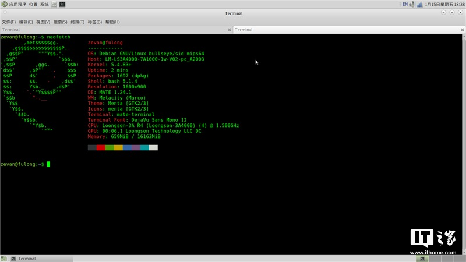Image resolution: width=466 pixels, height=262 pixels.
Task: Click the white color block
Action: pyautogui.click(x=153, y=148)
